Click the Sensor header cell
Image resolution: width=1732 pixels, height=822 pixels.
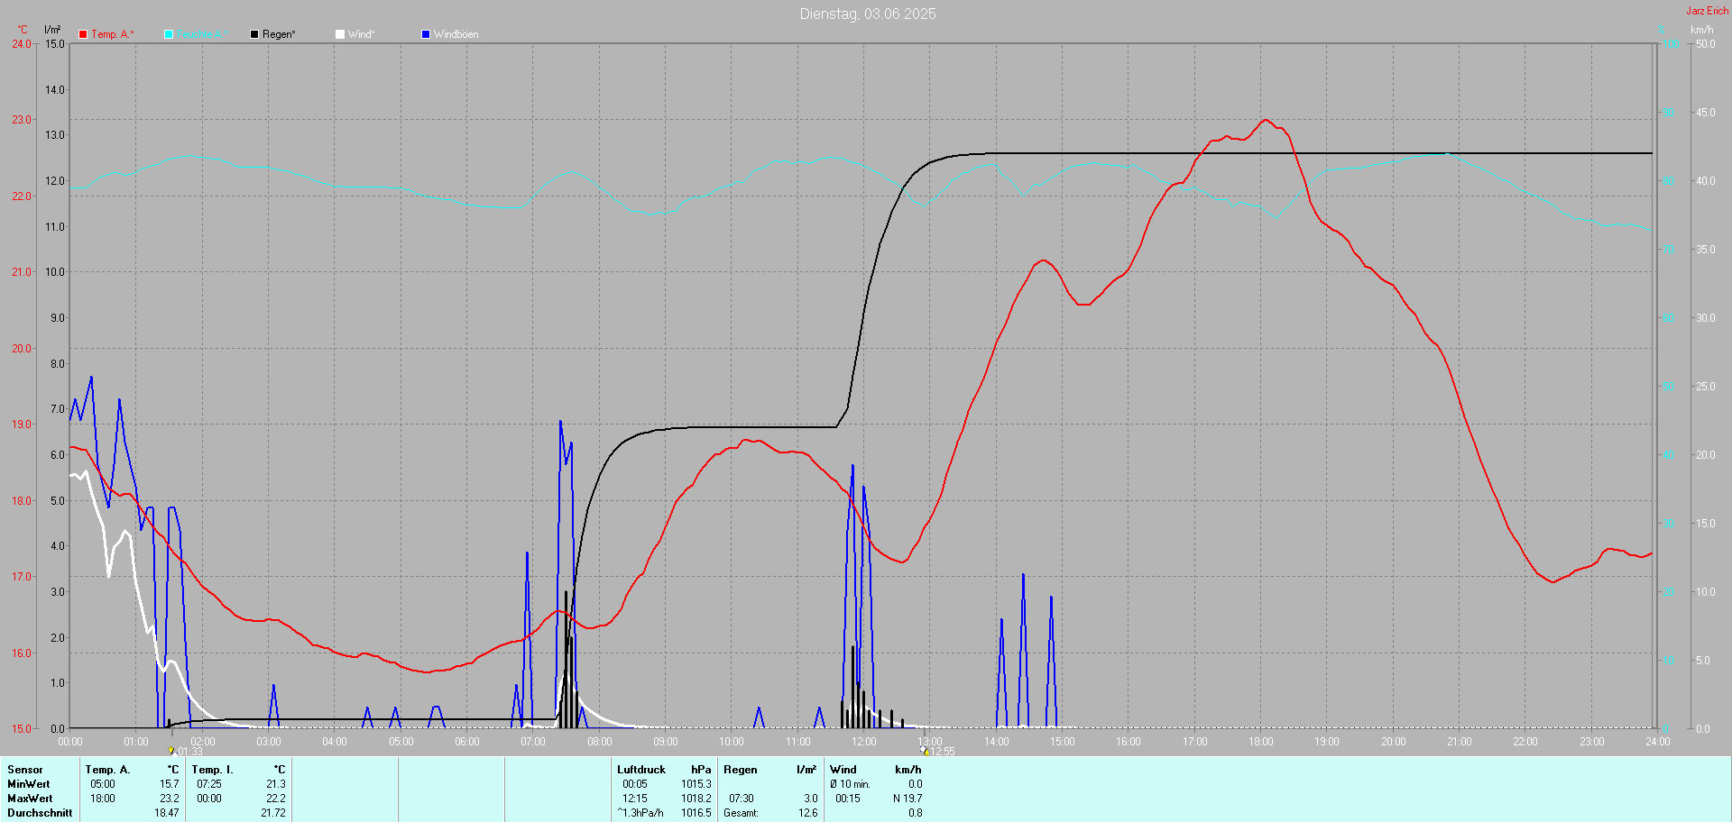(x=25, y=770)
